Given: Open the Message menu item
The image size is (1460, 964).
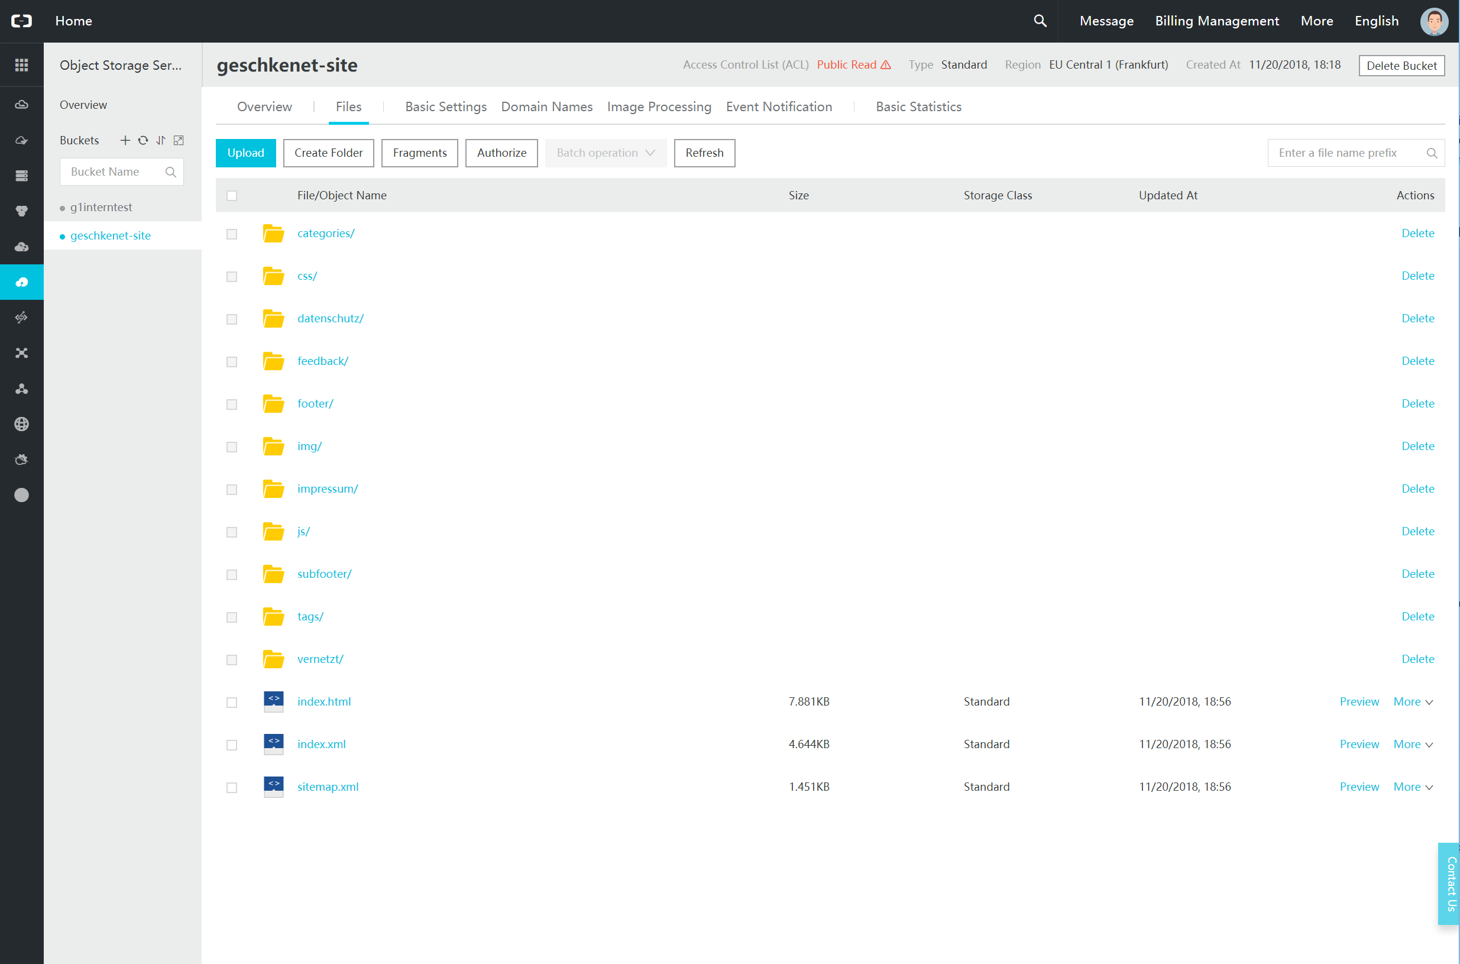Looking at the screenshot, I should pyautogui.click(x=1106, y=21).
